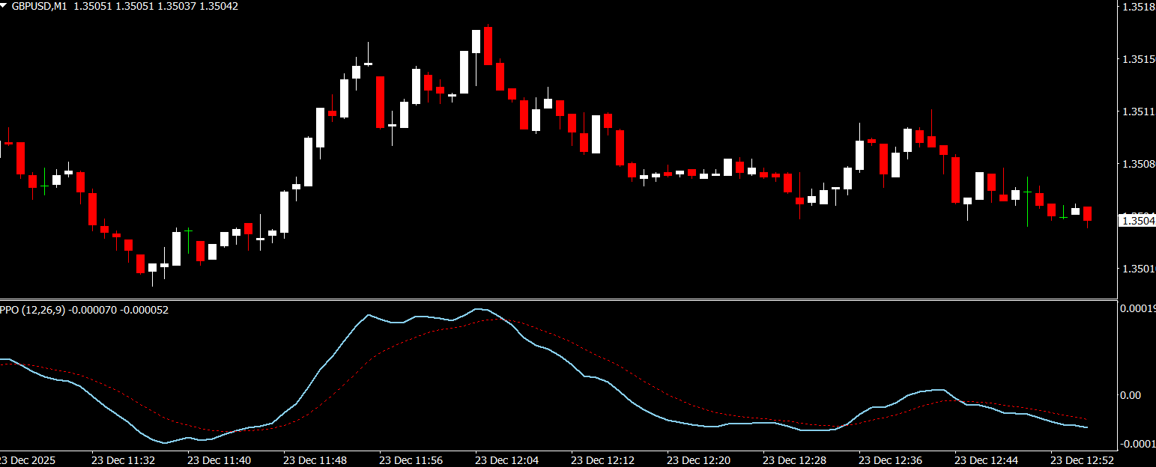Select the PPO (12,26,9) indicator label
This screenshot has width=1156, height=467.
[33, 310]
